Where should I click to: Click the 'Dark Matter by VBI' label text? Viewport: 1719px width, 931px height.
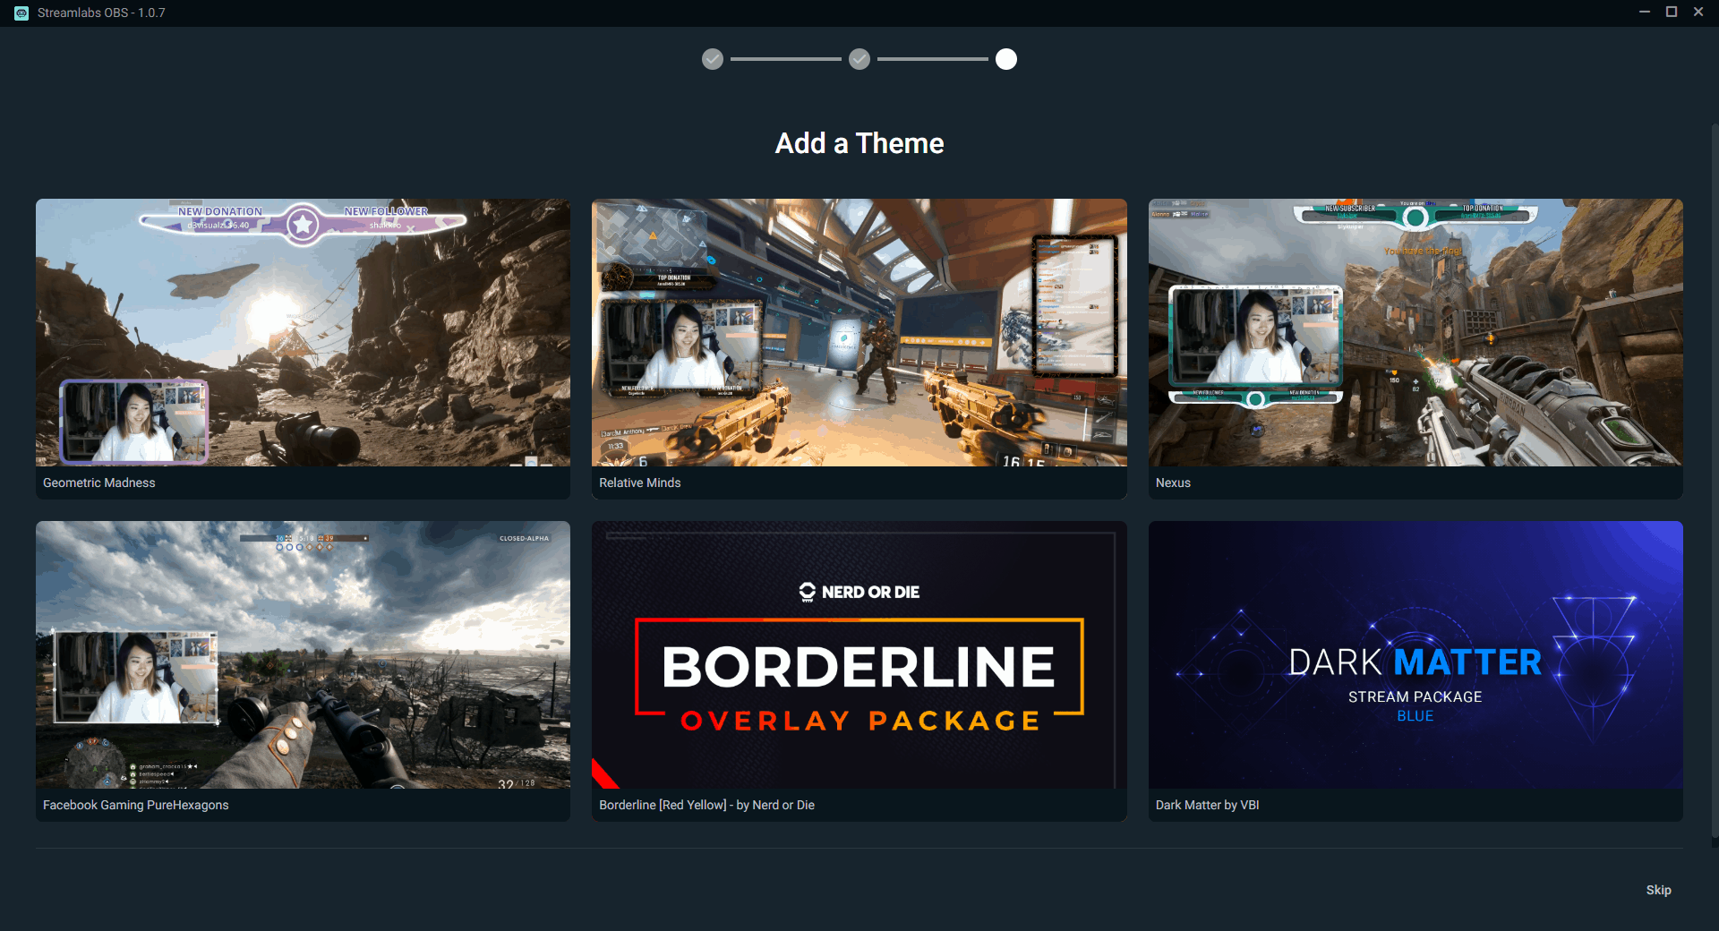pyautogui.click(x=1207, y=805)
